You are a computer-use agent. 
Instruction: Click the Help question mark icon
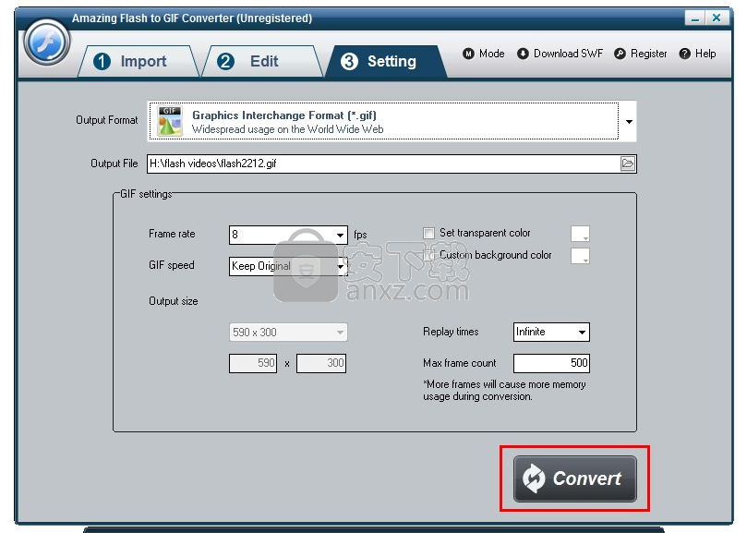tap(684, 54)
